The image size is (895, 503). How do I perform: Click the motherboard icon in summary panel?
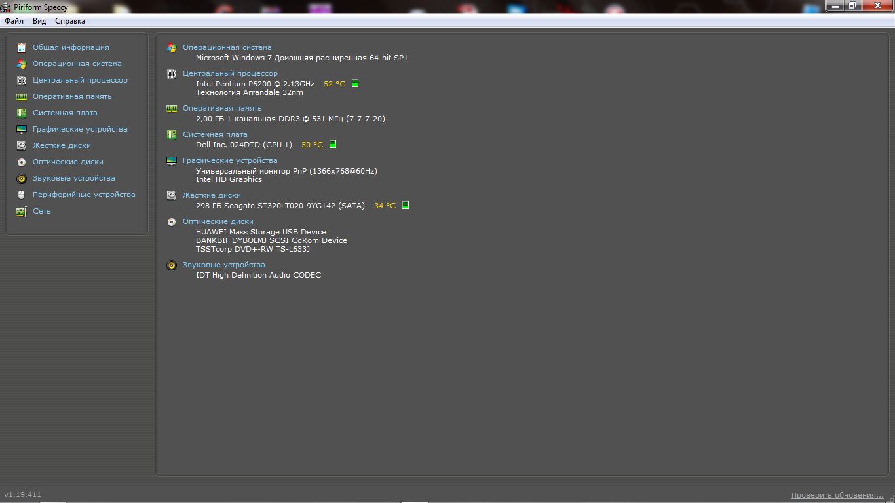[x=172, y=135]
